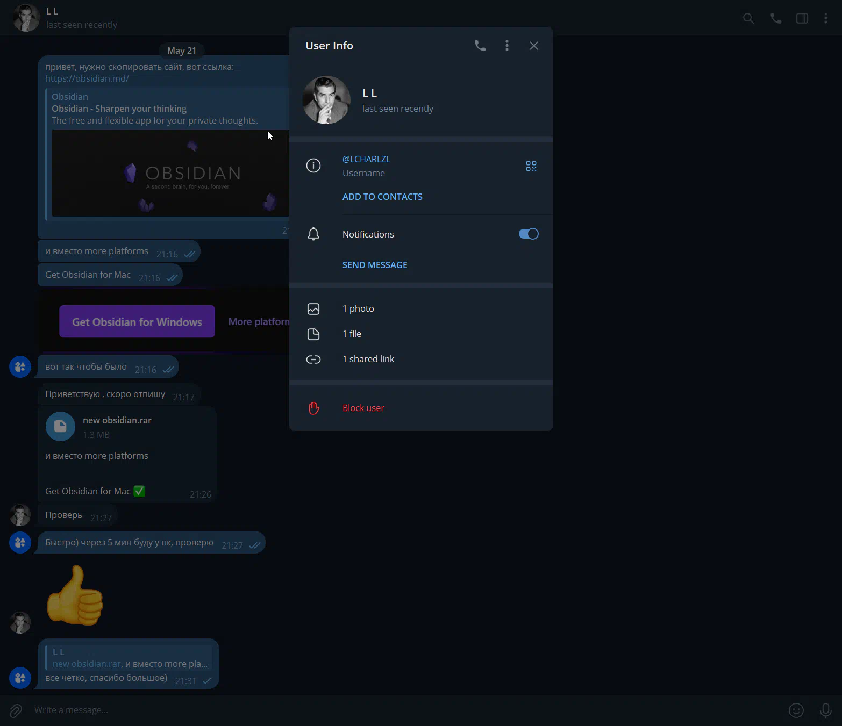Click the search icon in chat header
Screen dimensions: 842x726
click(748, 18)
